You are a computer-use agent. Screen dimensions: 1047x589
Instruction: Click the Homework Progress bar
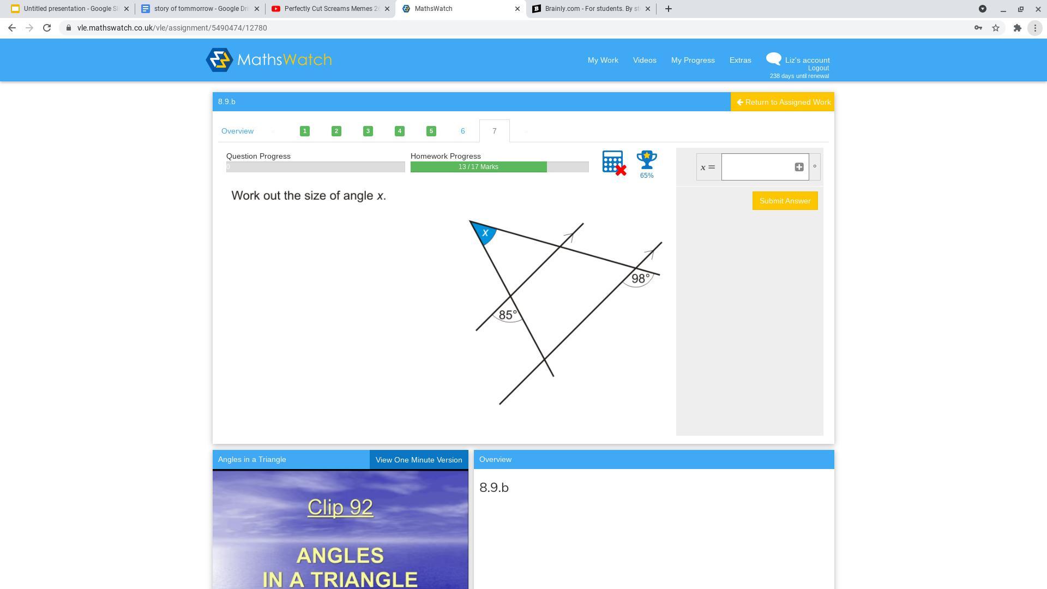pos(499,167)
